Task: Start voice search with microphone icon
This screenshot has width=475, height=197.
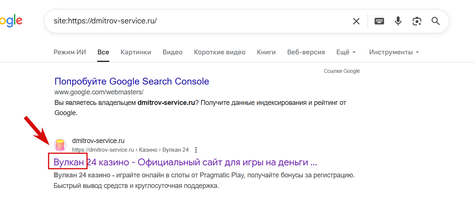Action: click(398, 21)
